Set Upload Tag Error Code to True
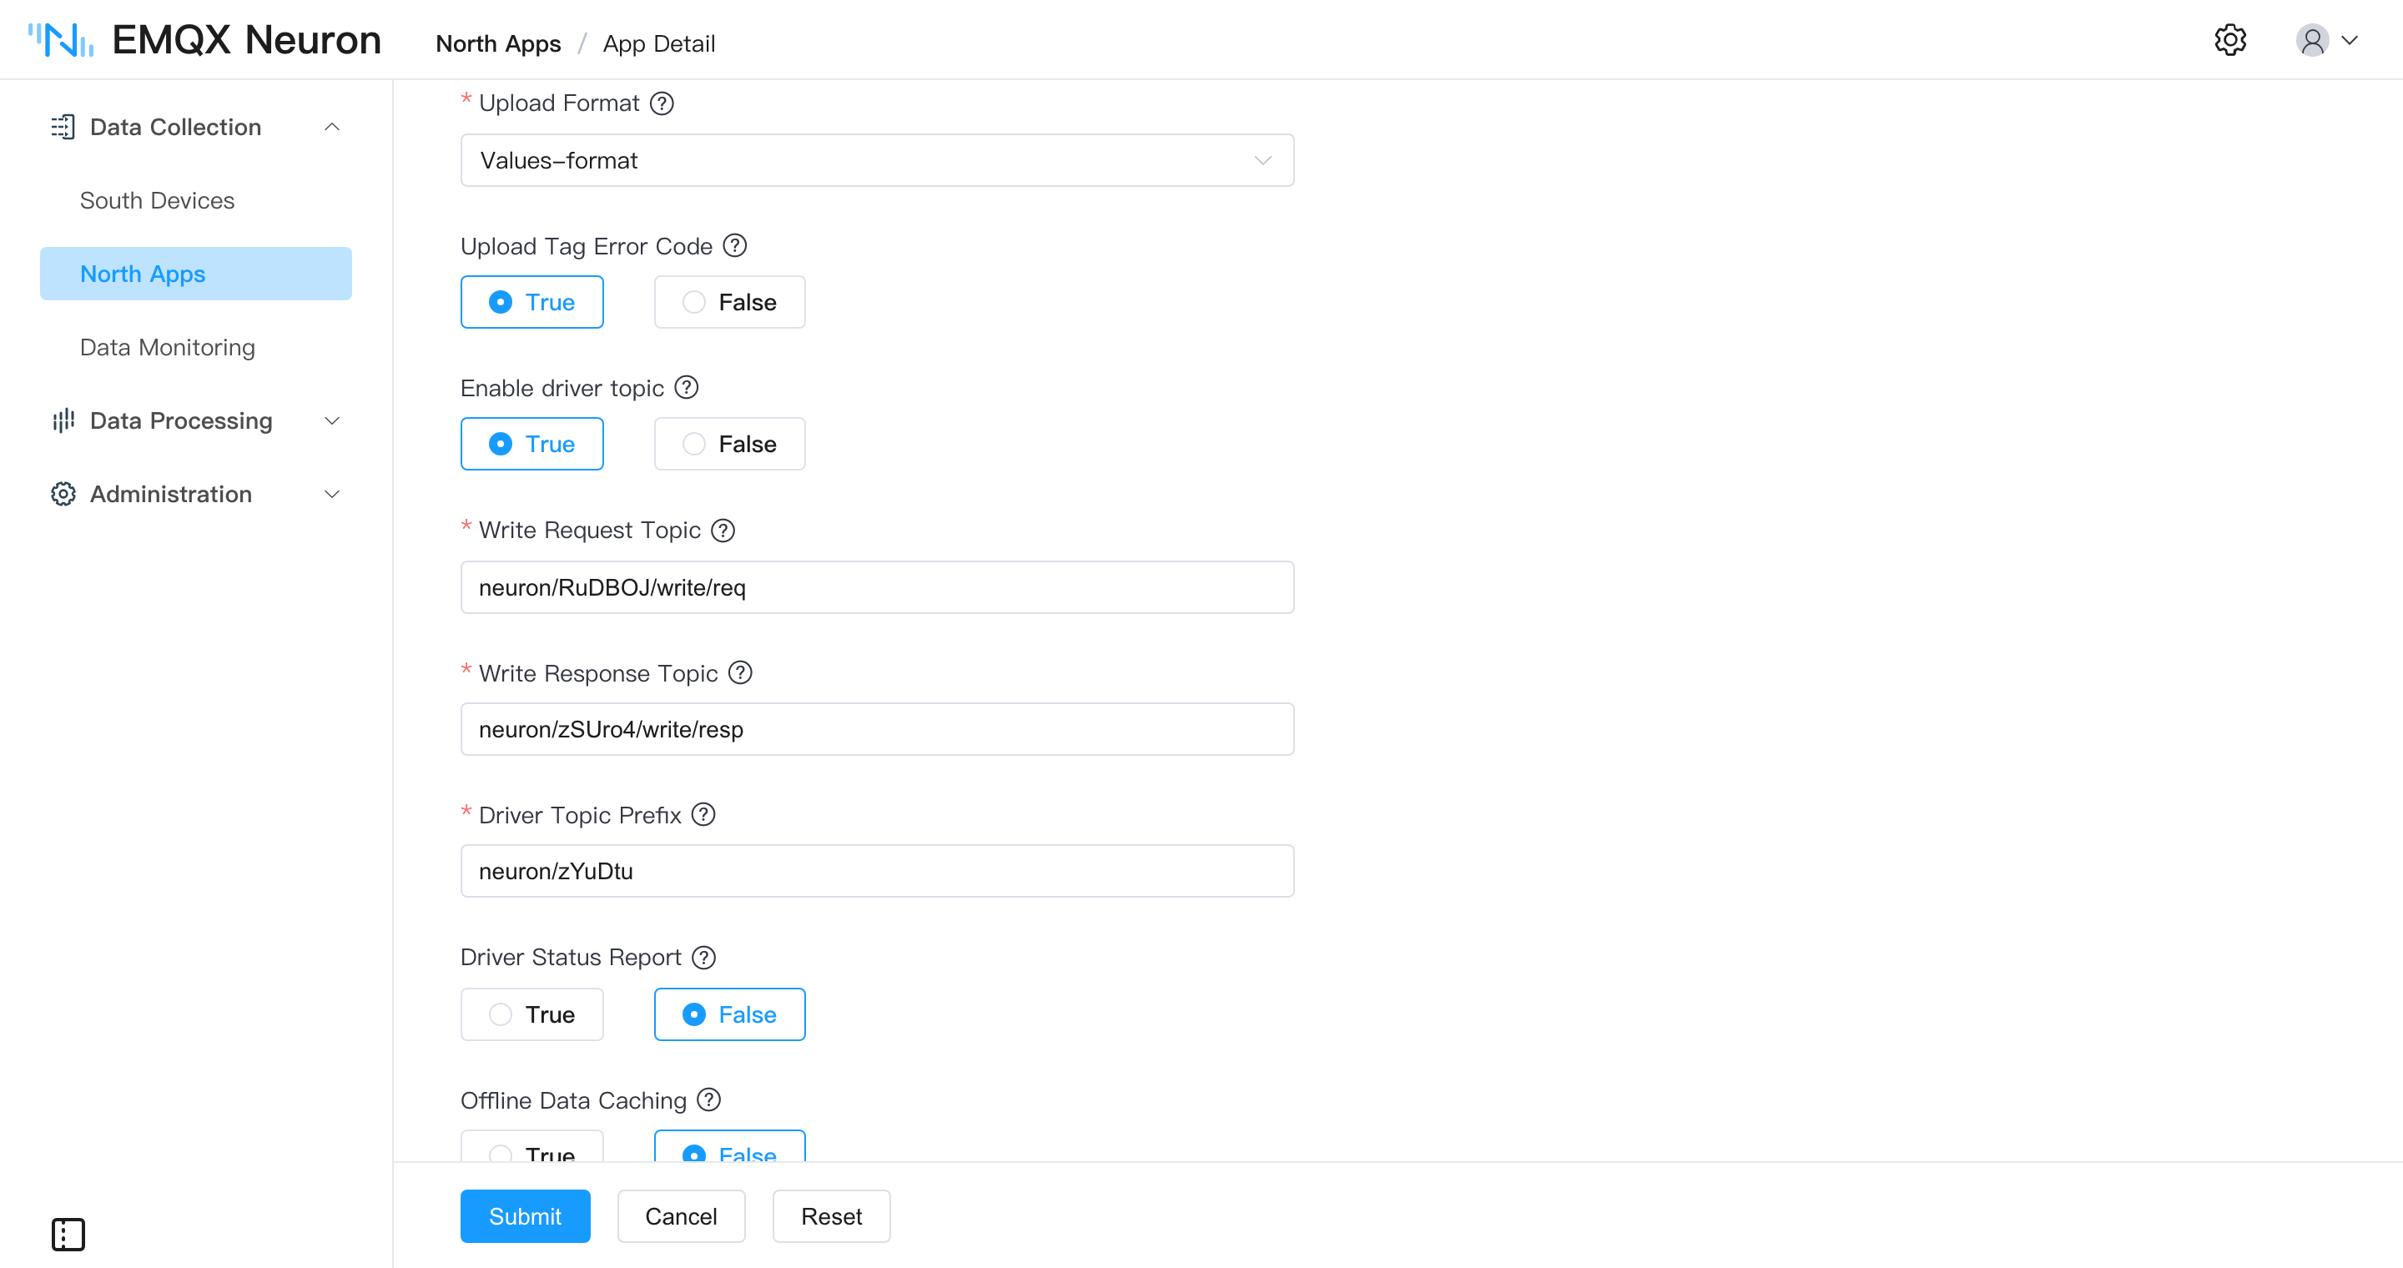Screen dimensions: 2403x1268 tap(531, 302)
